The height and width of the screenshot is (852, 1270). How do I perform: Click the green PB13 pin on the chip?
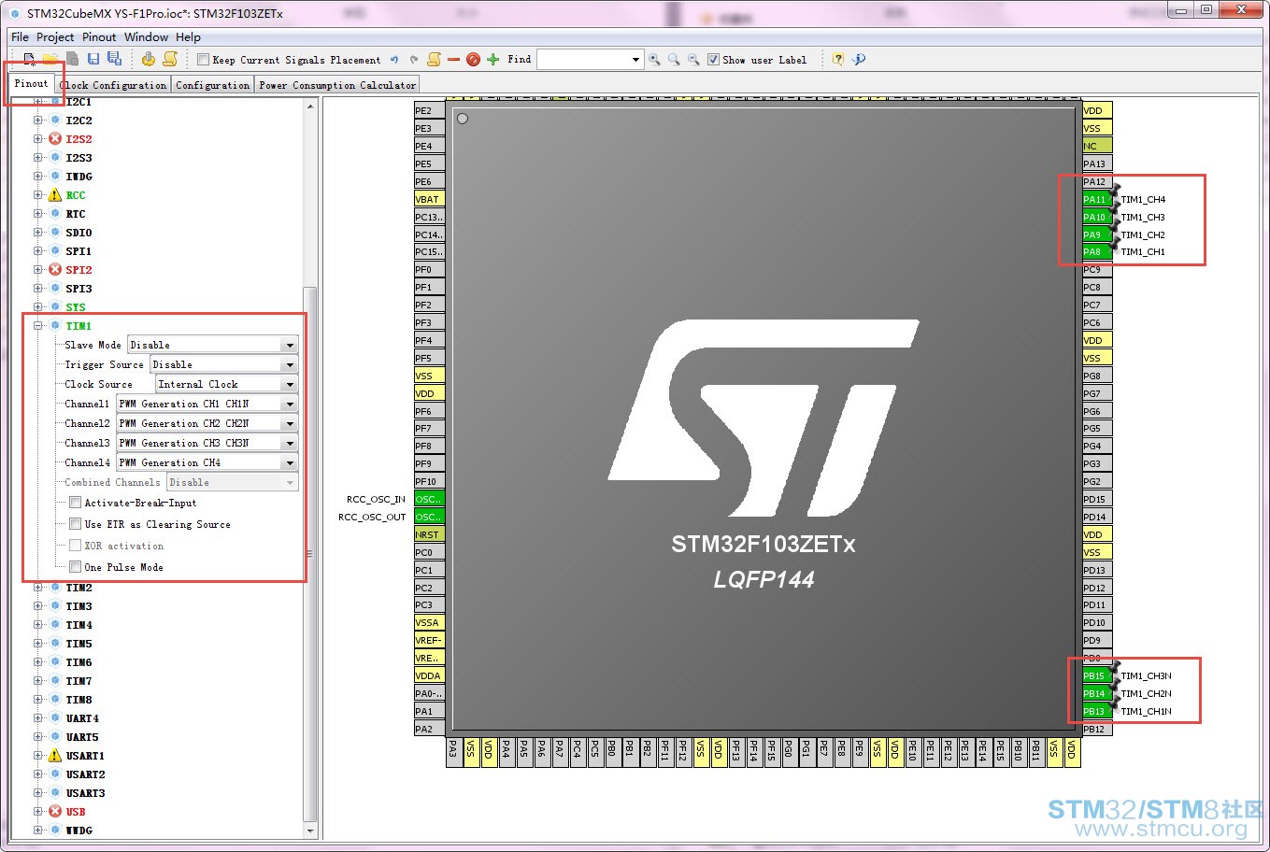point(1096,711)
